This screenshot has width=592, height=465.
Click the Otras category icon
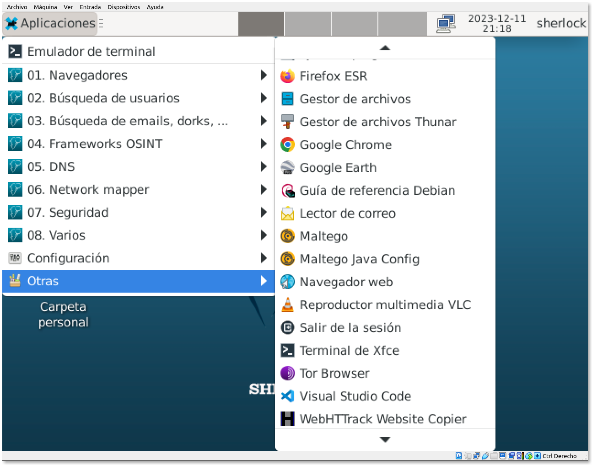15,281
